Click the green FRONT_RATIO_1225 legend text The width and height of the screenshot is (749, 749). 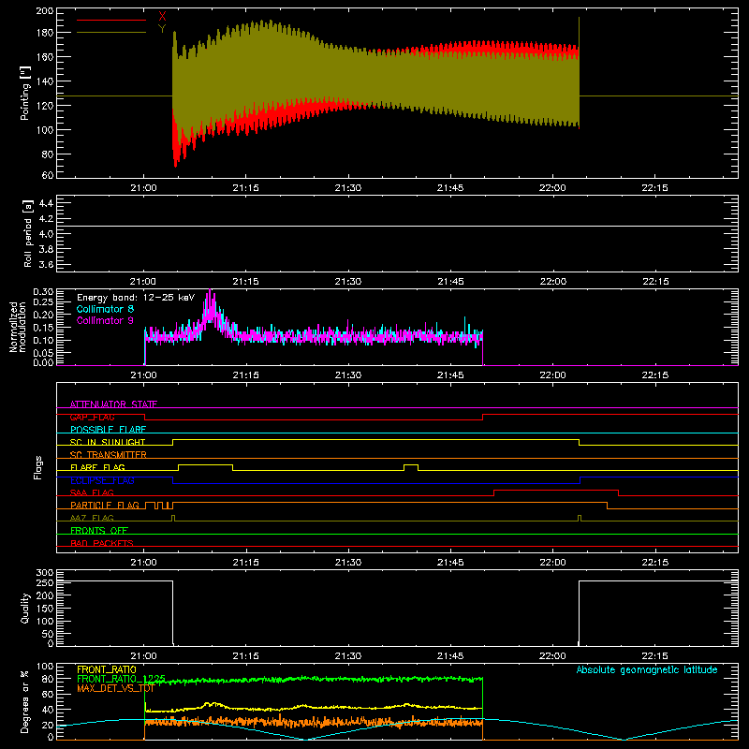click(121, 679)
